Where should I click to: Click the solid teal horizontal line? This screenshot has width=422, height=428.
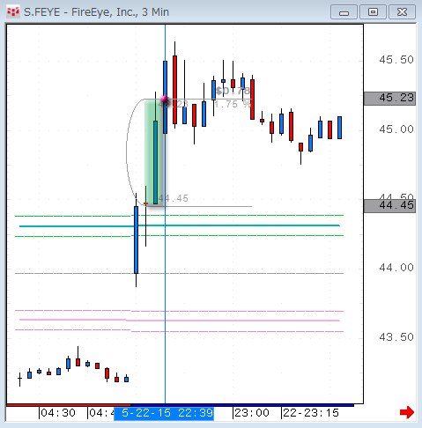click(x=180, y=225)
